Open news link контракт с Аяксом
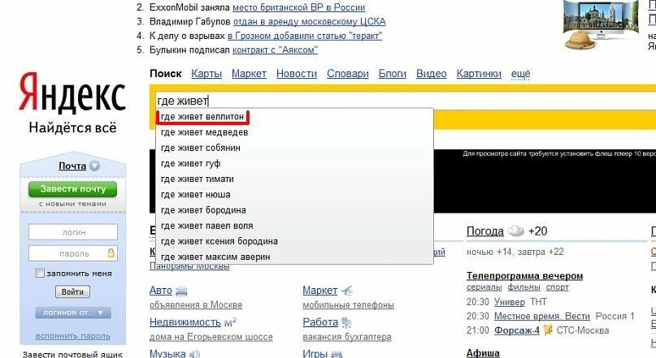The image size is (656, 358). [x=275, y=50]
